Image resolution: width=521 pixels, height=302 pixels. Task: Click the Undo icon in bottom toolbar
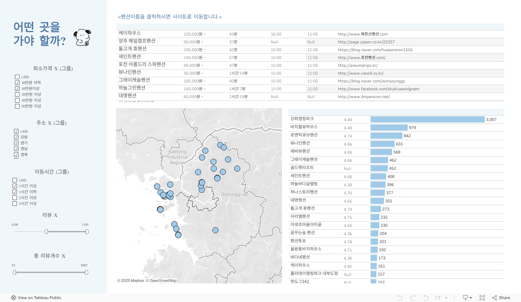[x=400, y=298]
